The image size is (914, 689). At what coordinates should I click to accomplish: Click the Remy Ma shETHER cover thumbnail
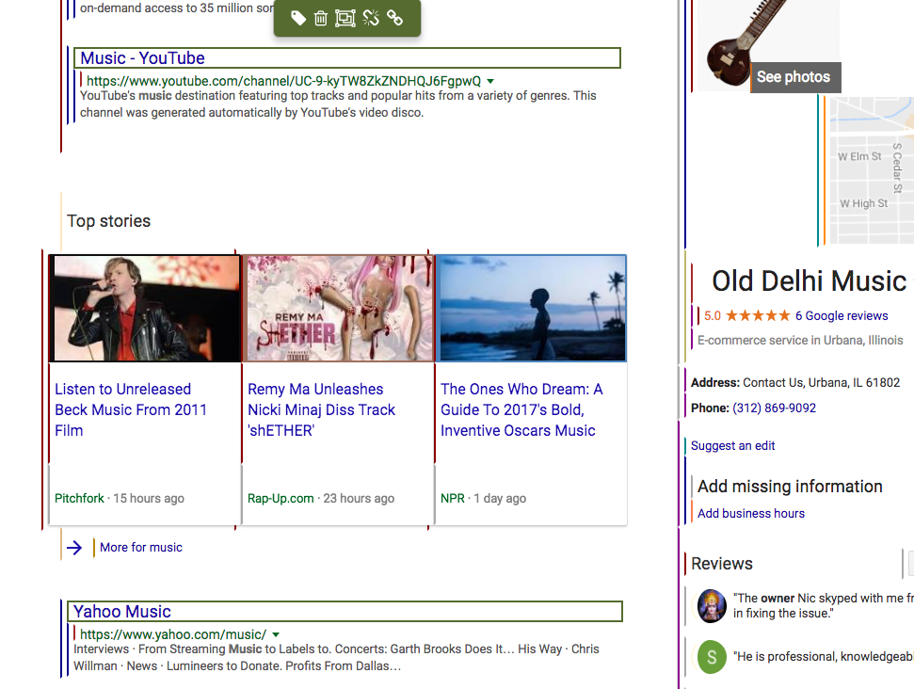pyautogui.click(x=338, y=309)
